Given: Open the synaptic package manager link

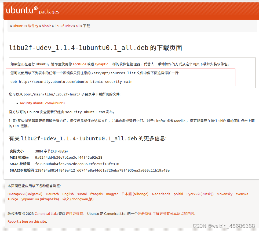Looking at the screenshot, I should (x=101, y=64).
